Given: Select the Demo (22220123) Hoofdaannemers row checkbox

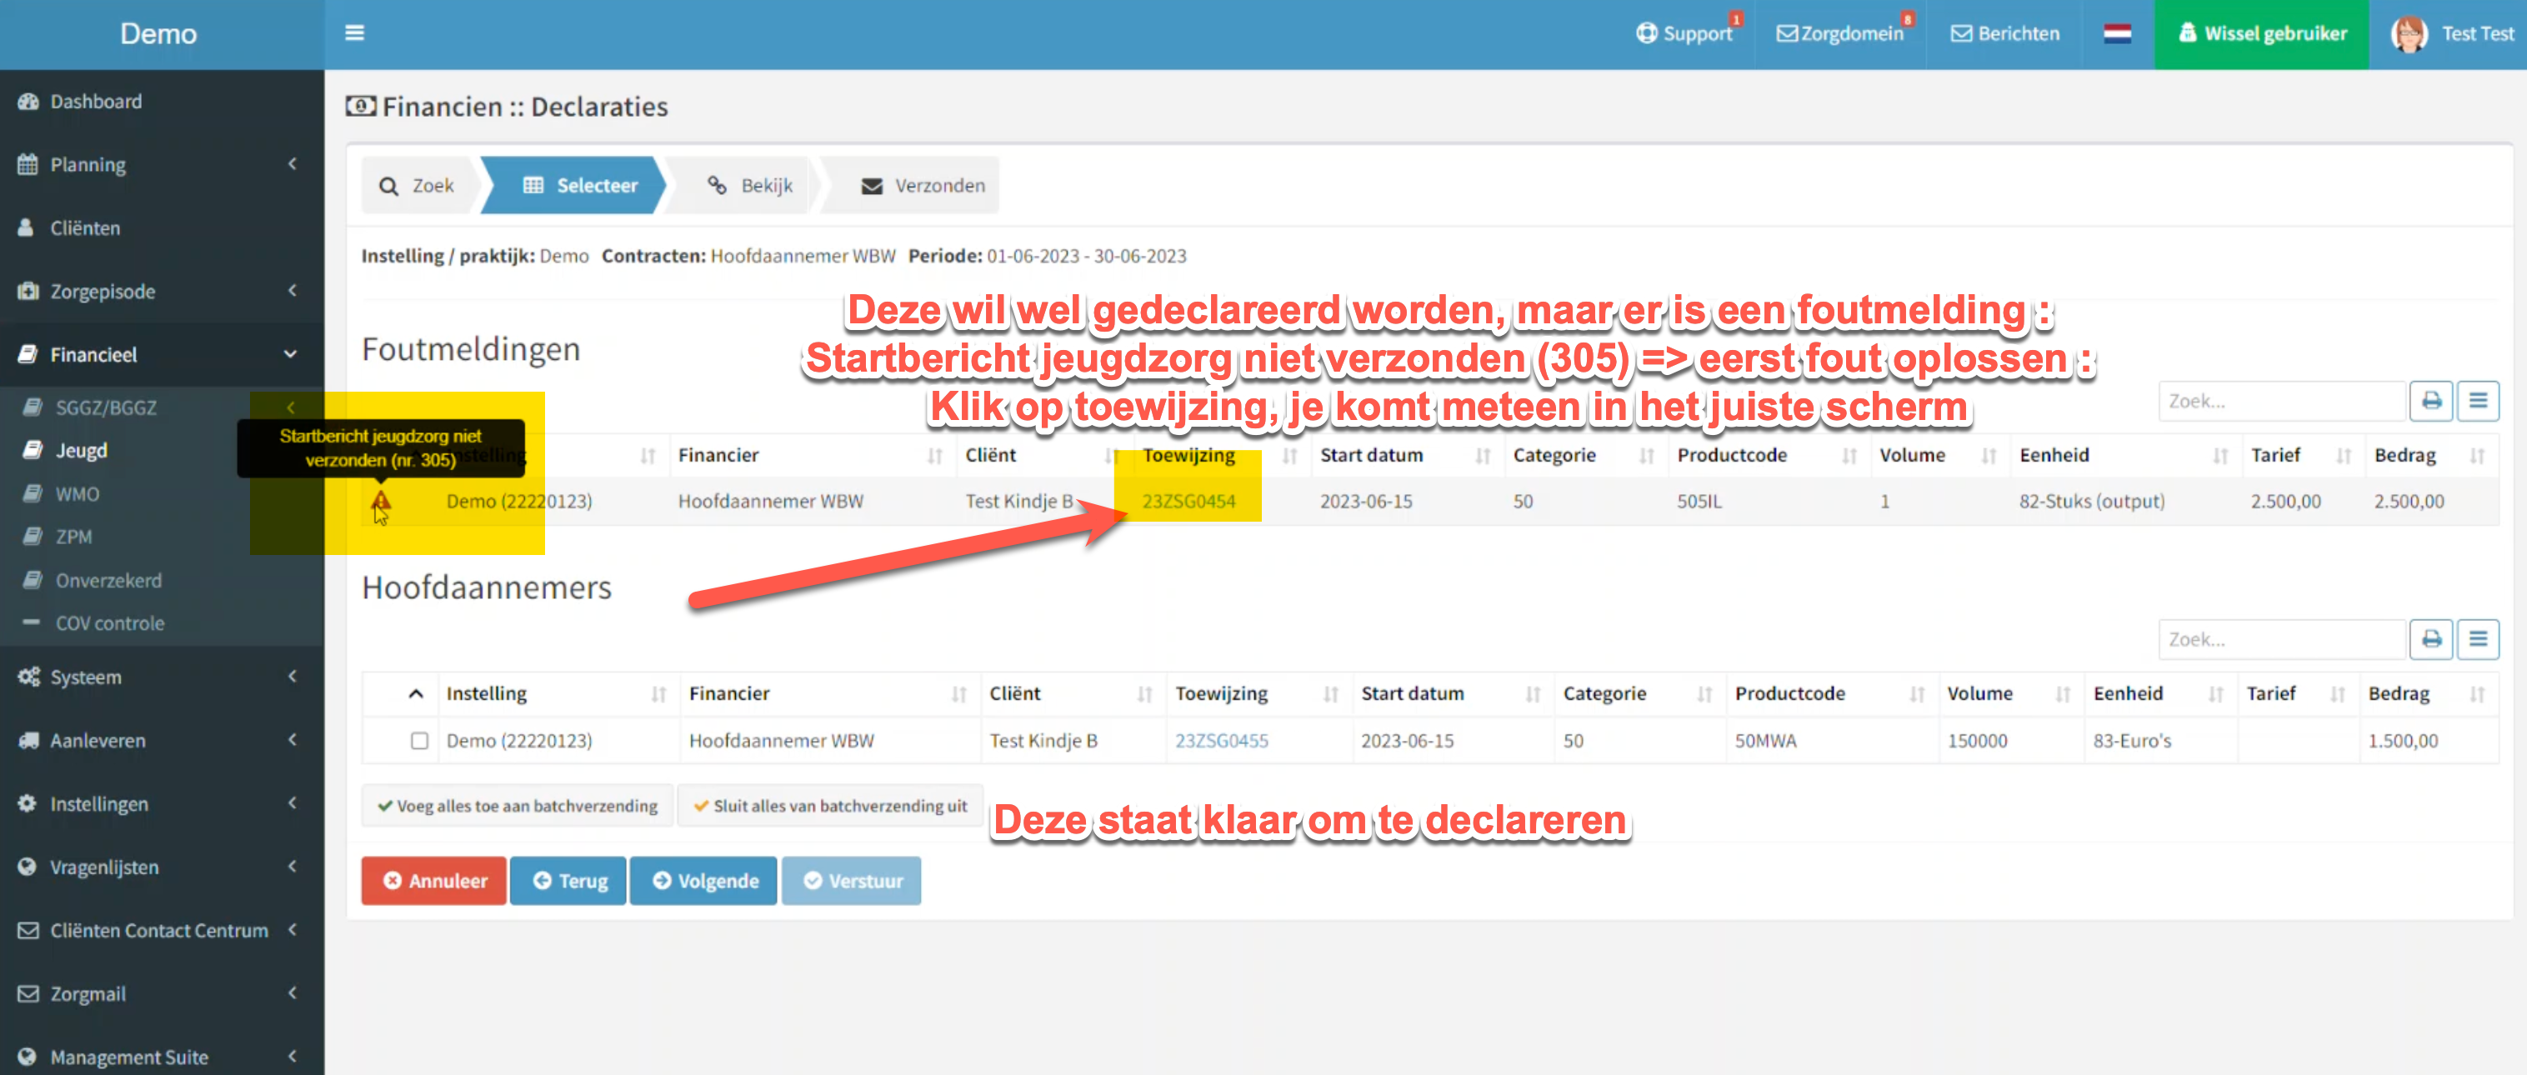Looking at the screenshot, I should tap(419, 742).
